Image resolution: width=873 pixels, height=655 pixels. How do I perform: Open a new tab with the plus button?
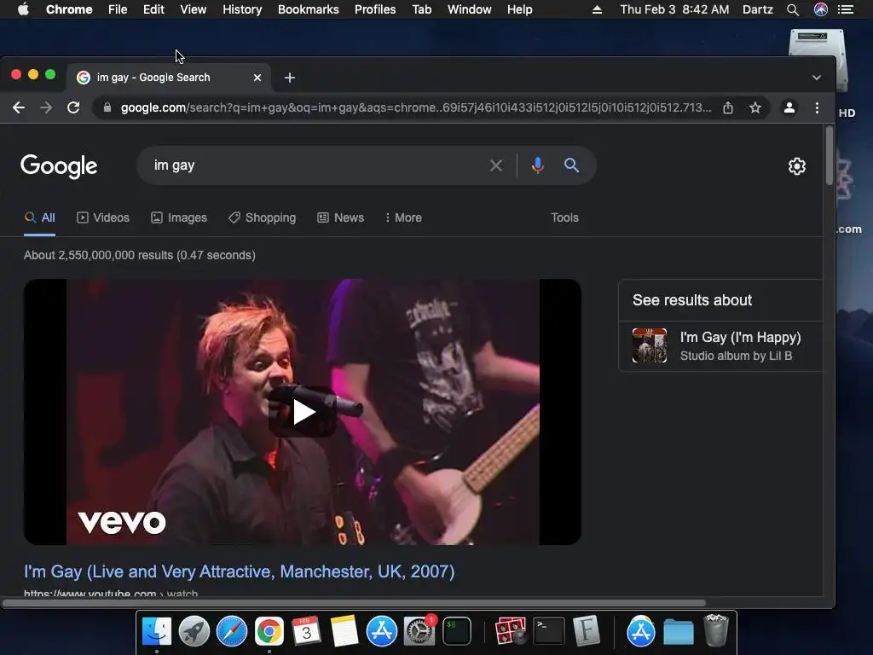[x=290, y=78]
